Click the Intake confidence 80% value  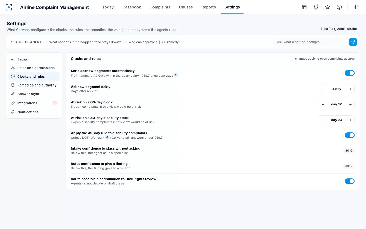point(349,151)
